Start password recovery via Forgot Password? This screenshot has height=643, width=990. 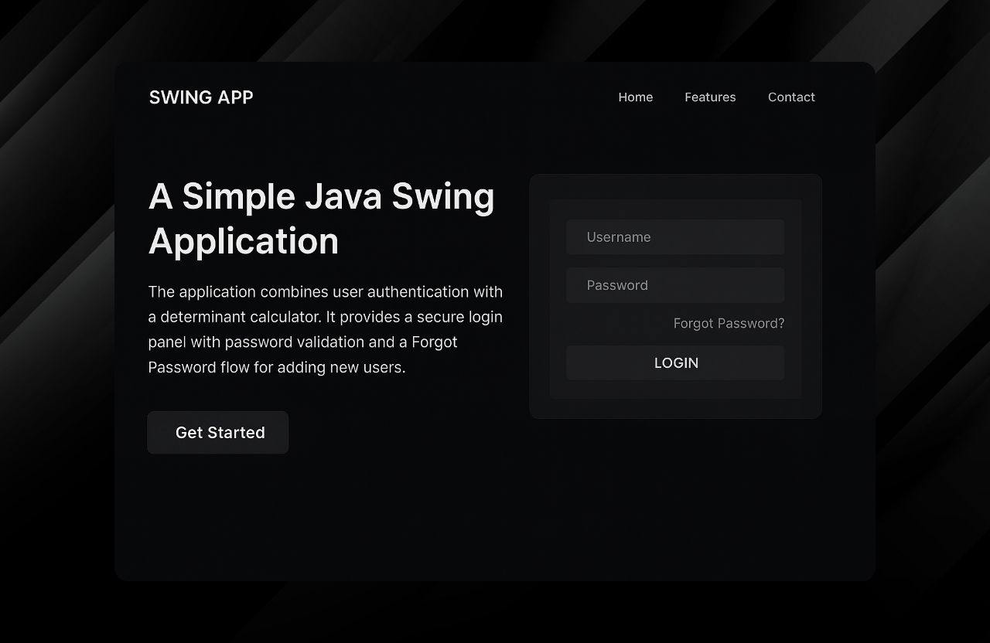tap(729, 323)
